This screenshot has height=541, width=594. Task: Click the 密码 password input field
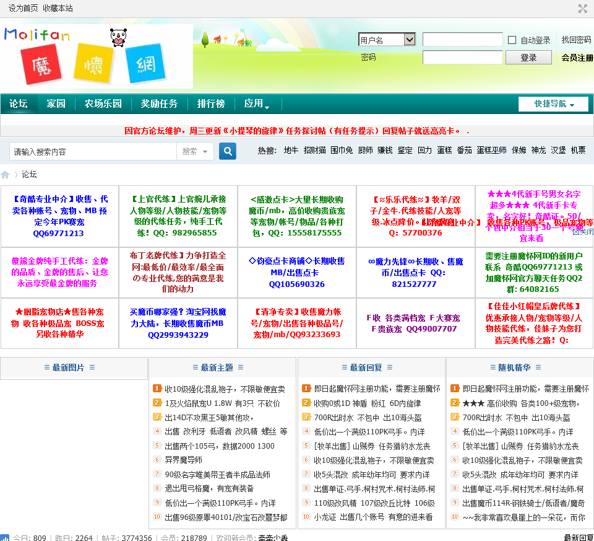coord(462,58)
